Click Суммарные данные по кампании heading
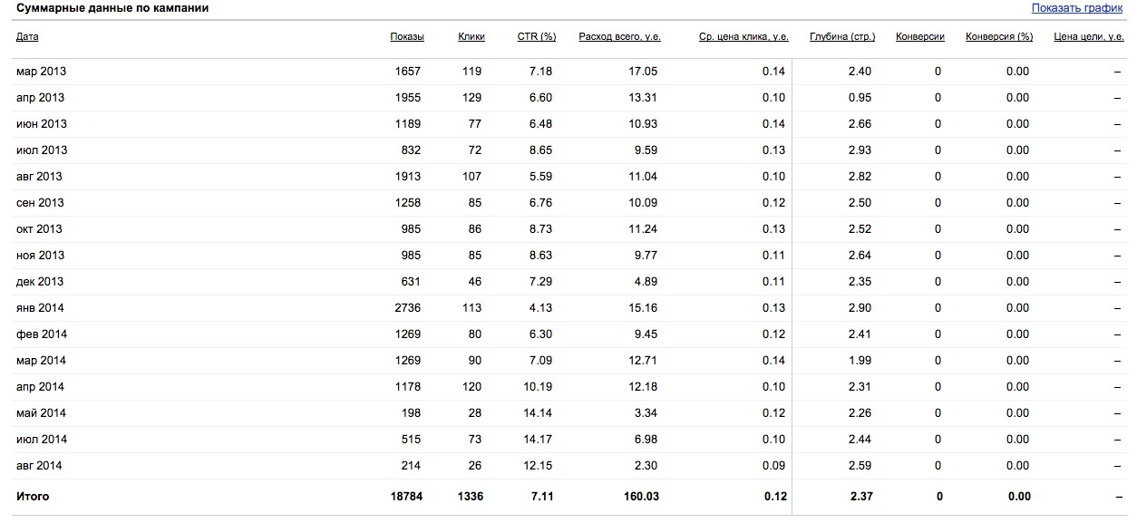The image size is (1137, 523). 112,8
